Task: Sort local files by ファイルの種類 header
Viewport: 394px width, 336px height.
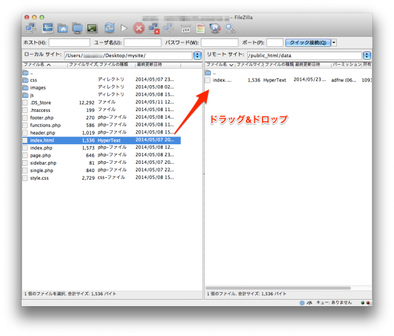Action: [x=117, y=65]
